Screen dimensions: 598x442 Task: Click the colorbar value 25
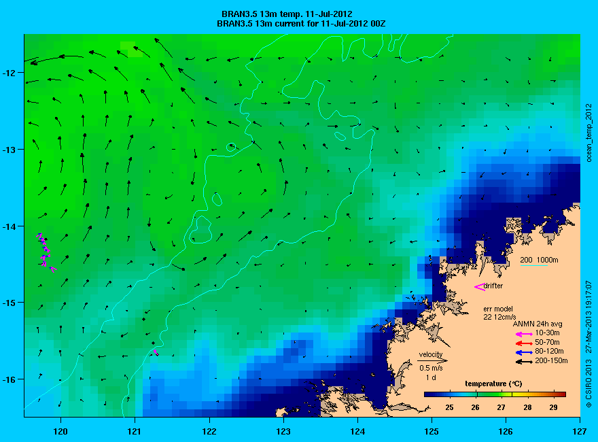[x=449, y=407]
